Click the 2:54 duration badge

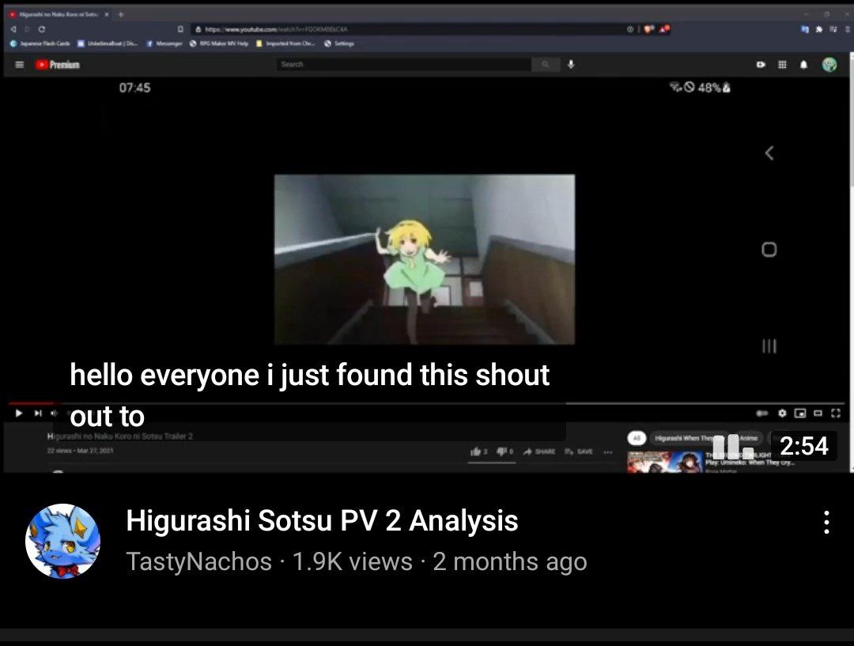tap(804, 446)
